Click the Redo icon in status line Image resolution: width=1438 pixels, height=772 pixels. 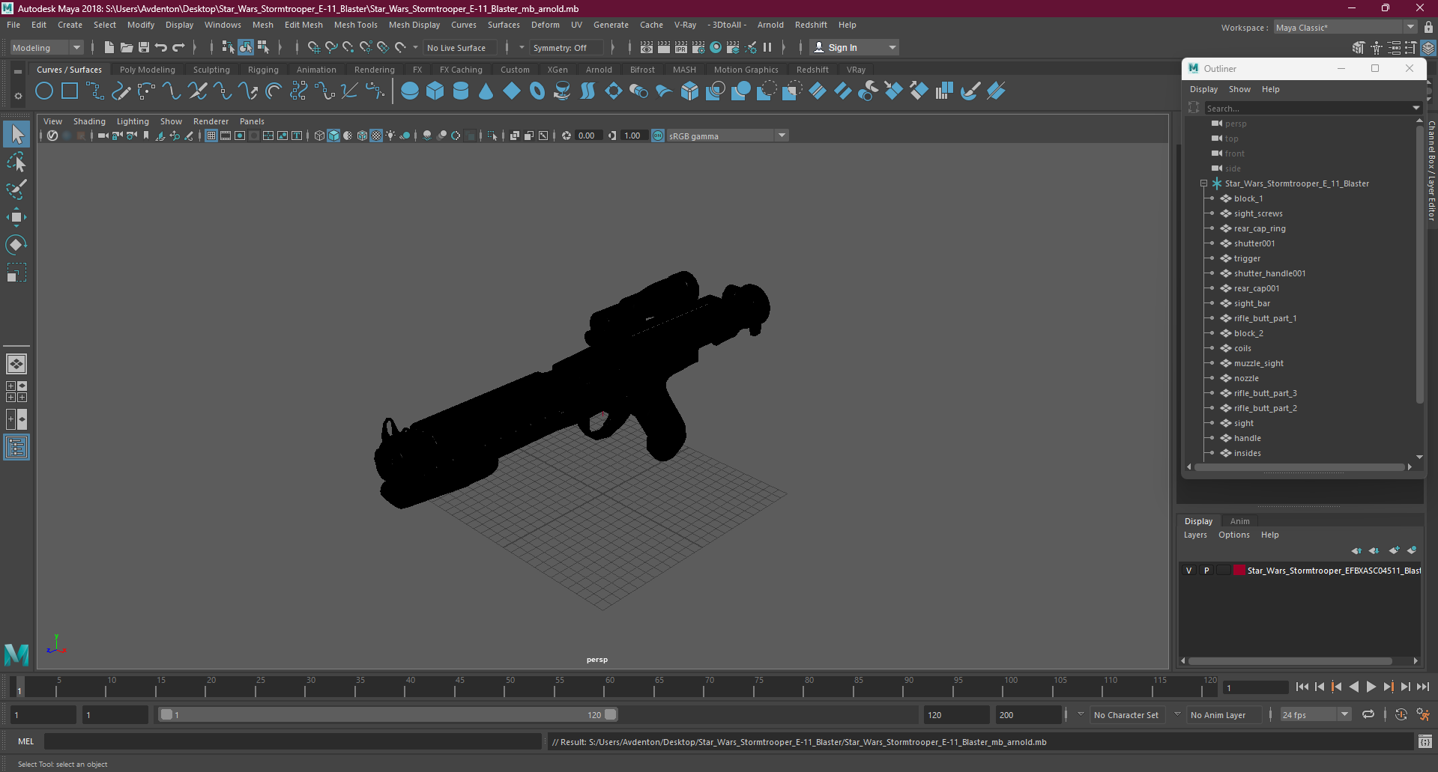178,47
